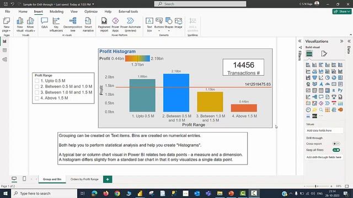Select the Clustered column chart visual
This screenshot has width=353, height=198.
coord(328,65)
